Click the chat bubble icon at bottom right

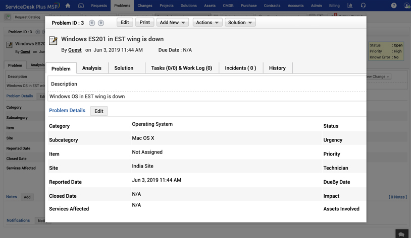pos(401,234)
